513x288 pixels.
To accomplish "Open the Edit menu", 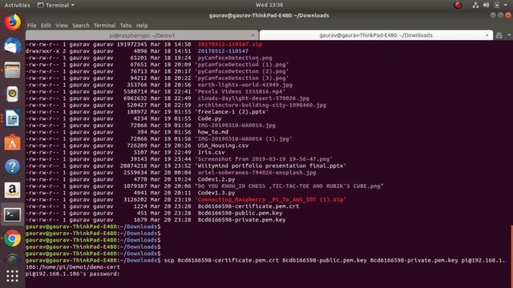I will tap(46, 25).
